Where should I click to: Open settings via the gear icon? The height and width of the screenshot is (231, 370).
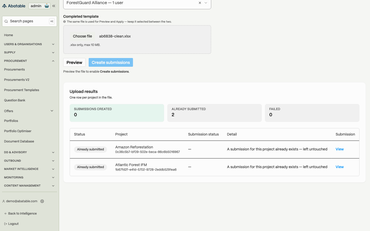coord(42,201)
